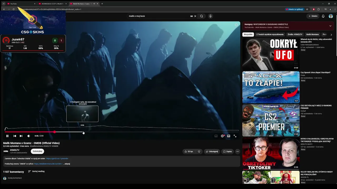Screen dimensions: 337x189
Task: Open the MalikMontana.link.to/OMDB link
Action: pos(48,164)
